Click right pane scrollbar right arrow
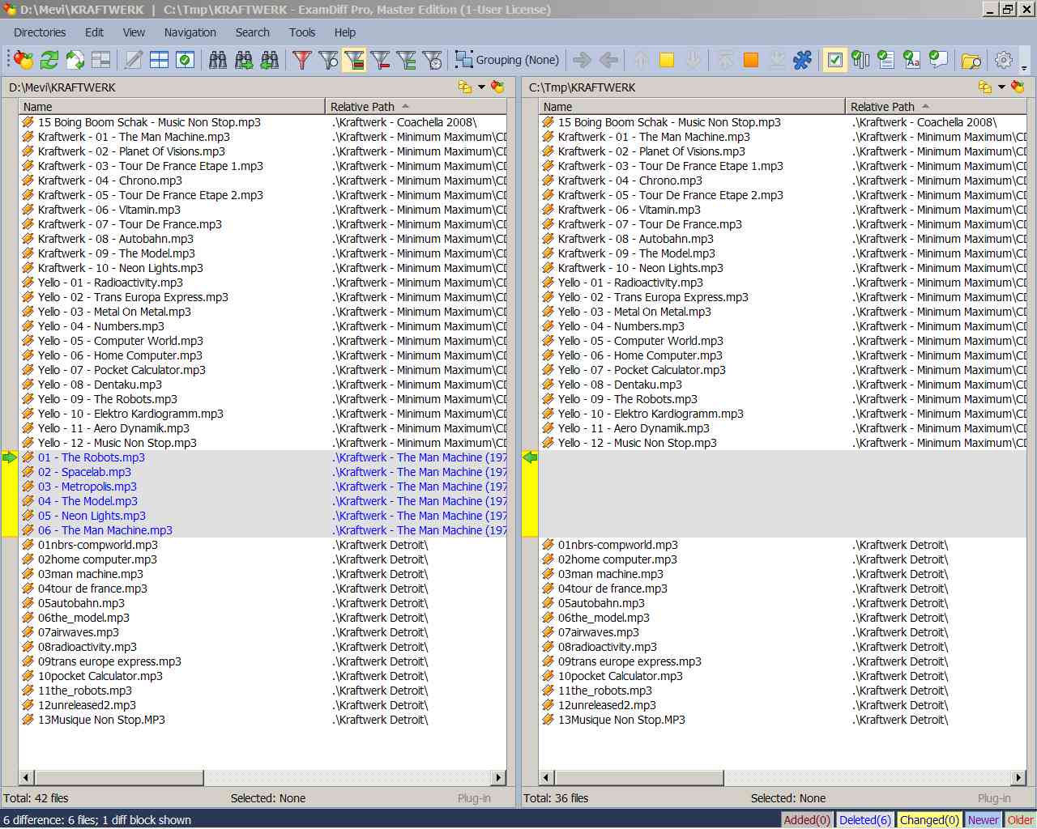 (1018, 777)
